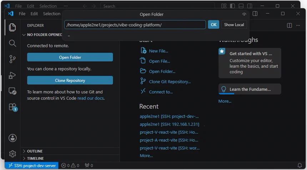
Task: Click the folder path input field
Action: (135, 25)
